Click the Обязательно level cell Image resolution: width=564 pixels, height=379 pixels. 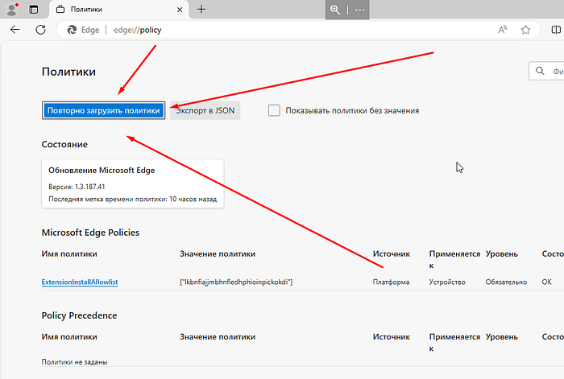(x=506, y=282)
